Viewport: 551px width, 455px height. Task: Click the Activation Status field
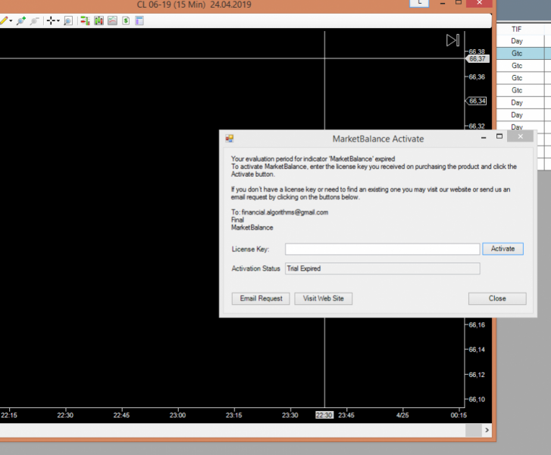(382, 268)
